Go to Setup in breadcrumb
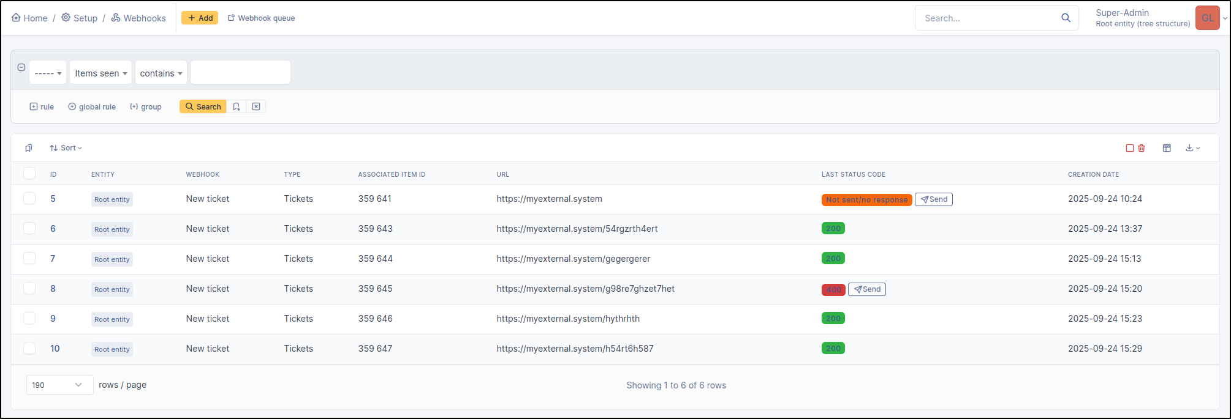1231x419 pixels. [x=80, y=18]
